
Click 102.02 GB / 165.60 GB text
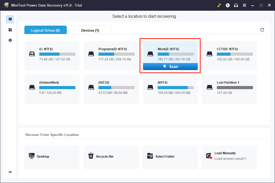tap(233, 59)
